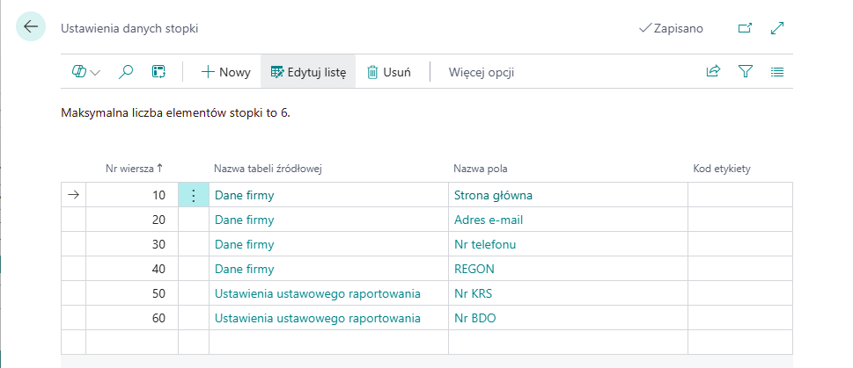
Task: Open the Więcej opcji menu
Action: tap(481, 72)
